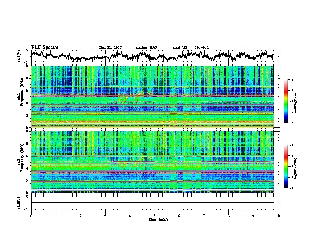Click the time axis tick label '9'
This screenshot has width=313, height=242.
pyautogui.click(x=253, y=216)
